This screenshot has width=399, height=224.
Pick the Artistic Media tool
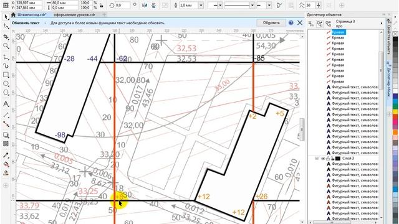(6, 66)
